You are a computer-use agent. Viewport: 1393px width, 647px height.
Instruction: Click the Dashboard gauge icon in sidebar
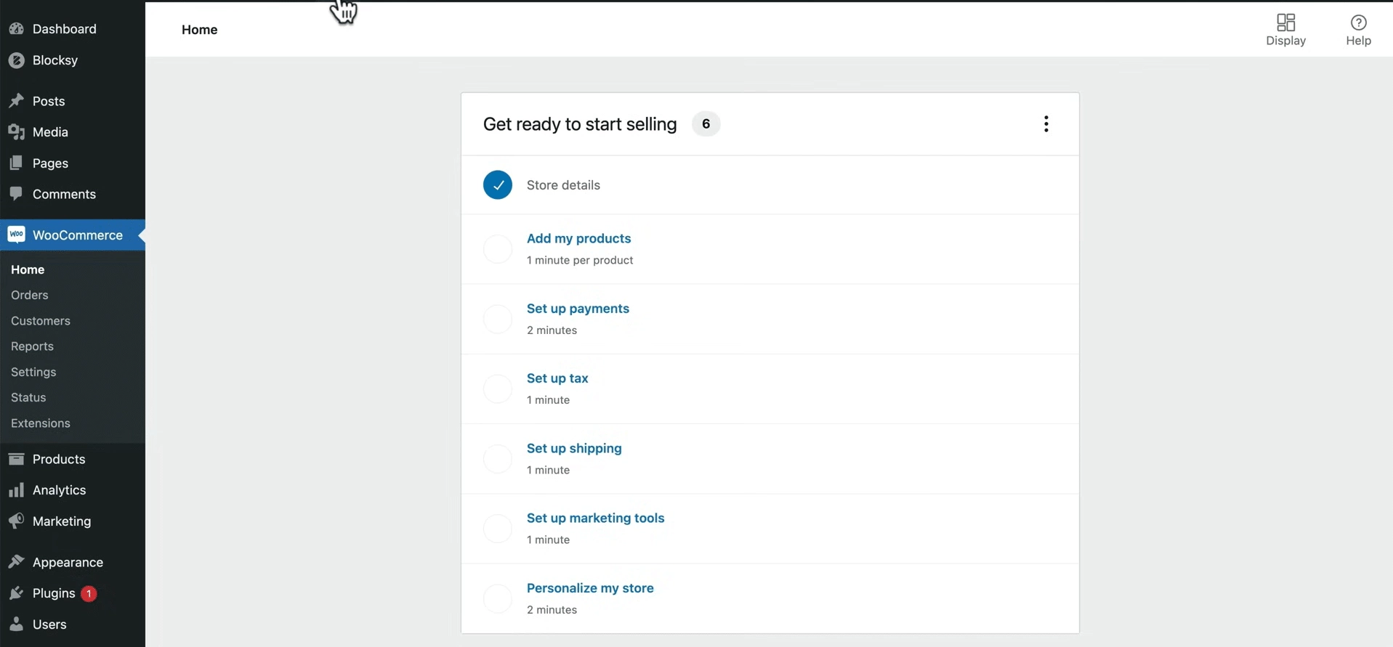(16, 29)
